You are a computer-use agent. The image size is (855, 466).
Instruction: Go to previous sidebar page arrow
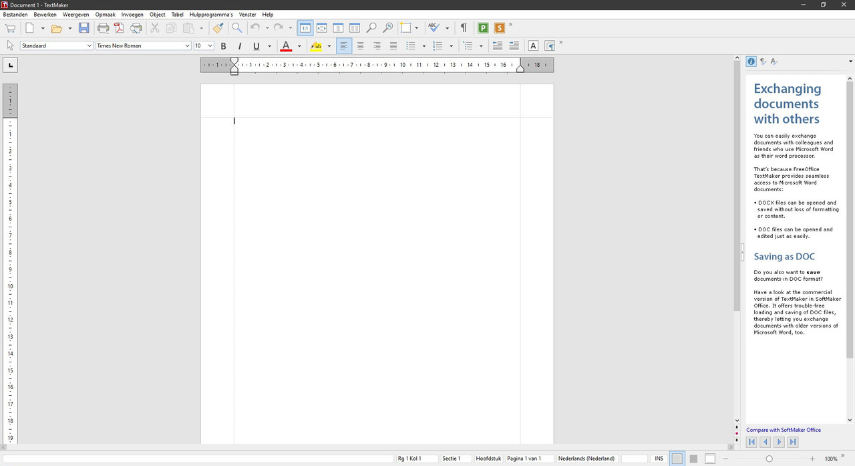765,442
